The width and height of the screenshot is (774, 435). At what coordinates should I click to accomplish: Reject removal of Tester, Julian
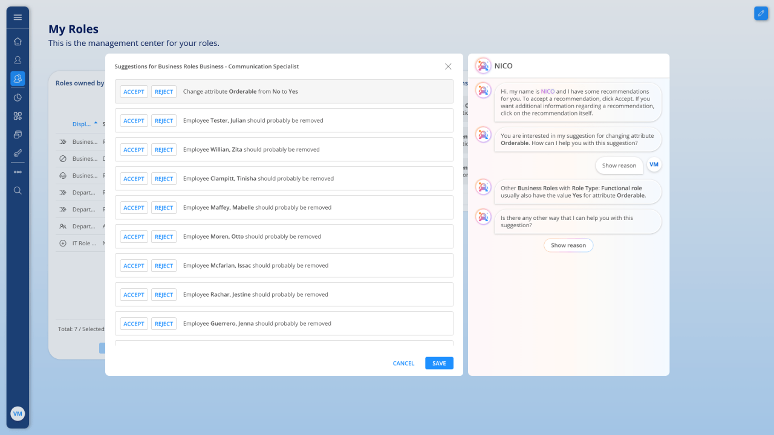point(164,121)
